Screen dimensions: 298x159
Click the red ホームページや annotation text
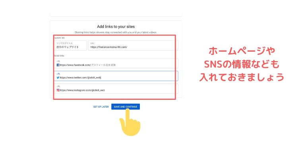pyautogui.click(x=242, y=51)
